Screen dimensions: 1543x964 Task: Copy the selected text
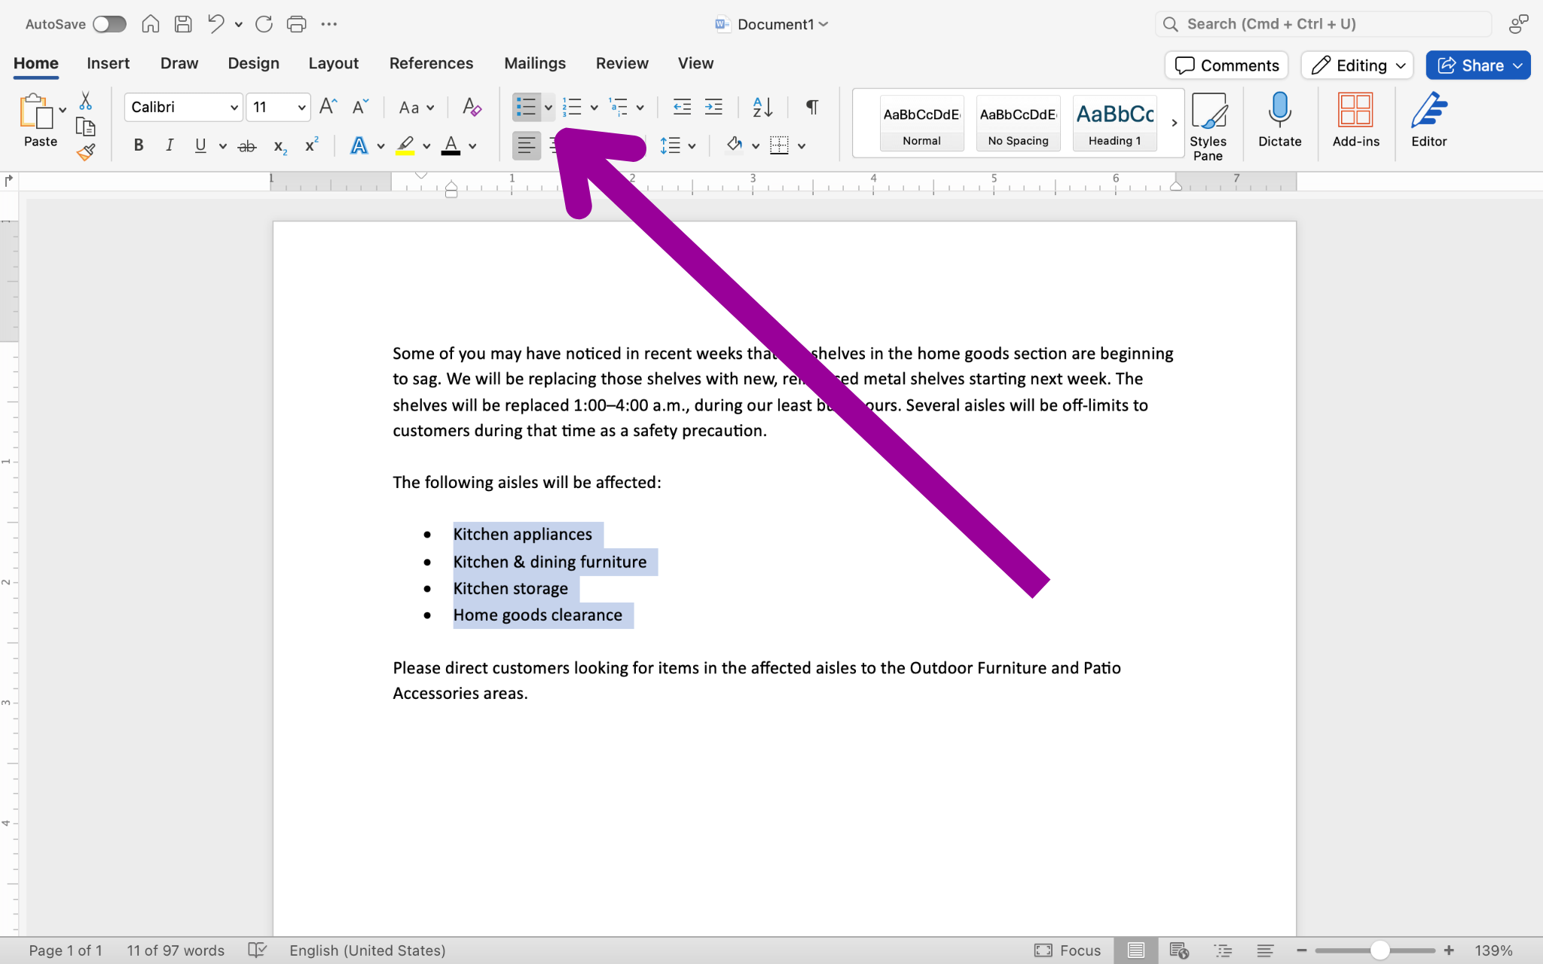click(x=85, y=127)
